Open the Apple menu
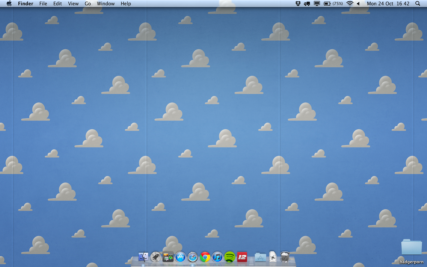Viewport: 427px width, 267px height. coord(9,4)
